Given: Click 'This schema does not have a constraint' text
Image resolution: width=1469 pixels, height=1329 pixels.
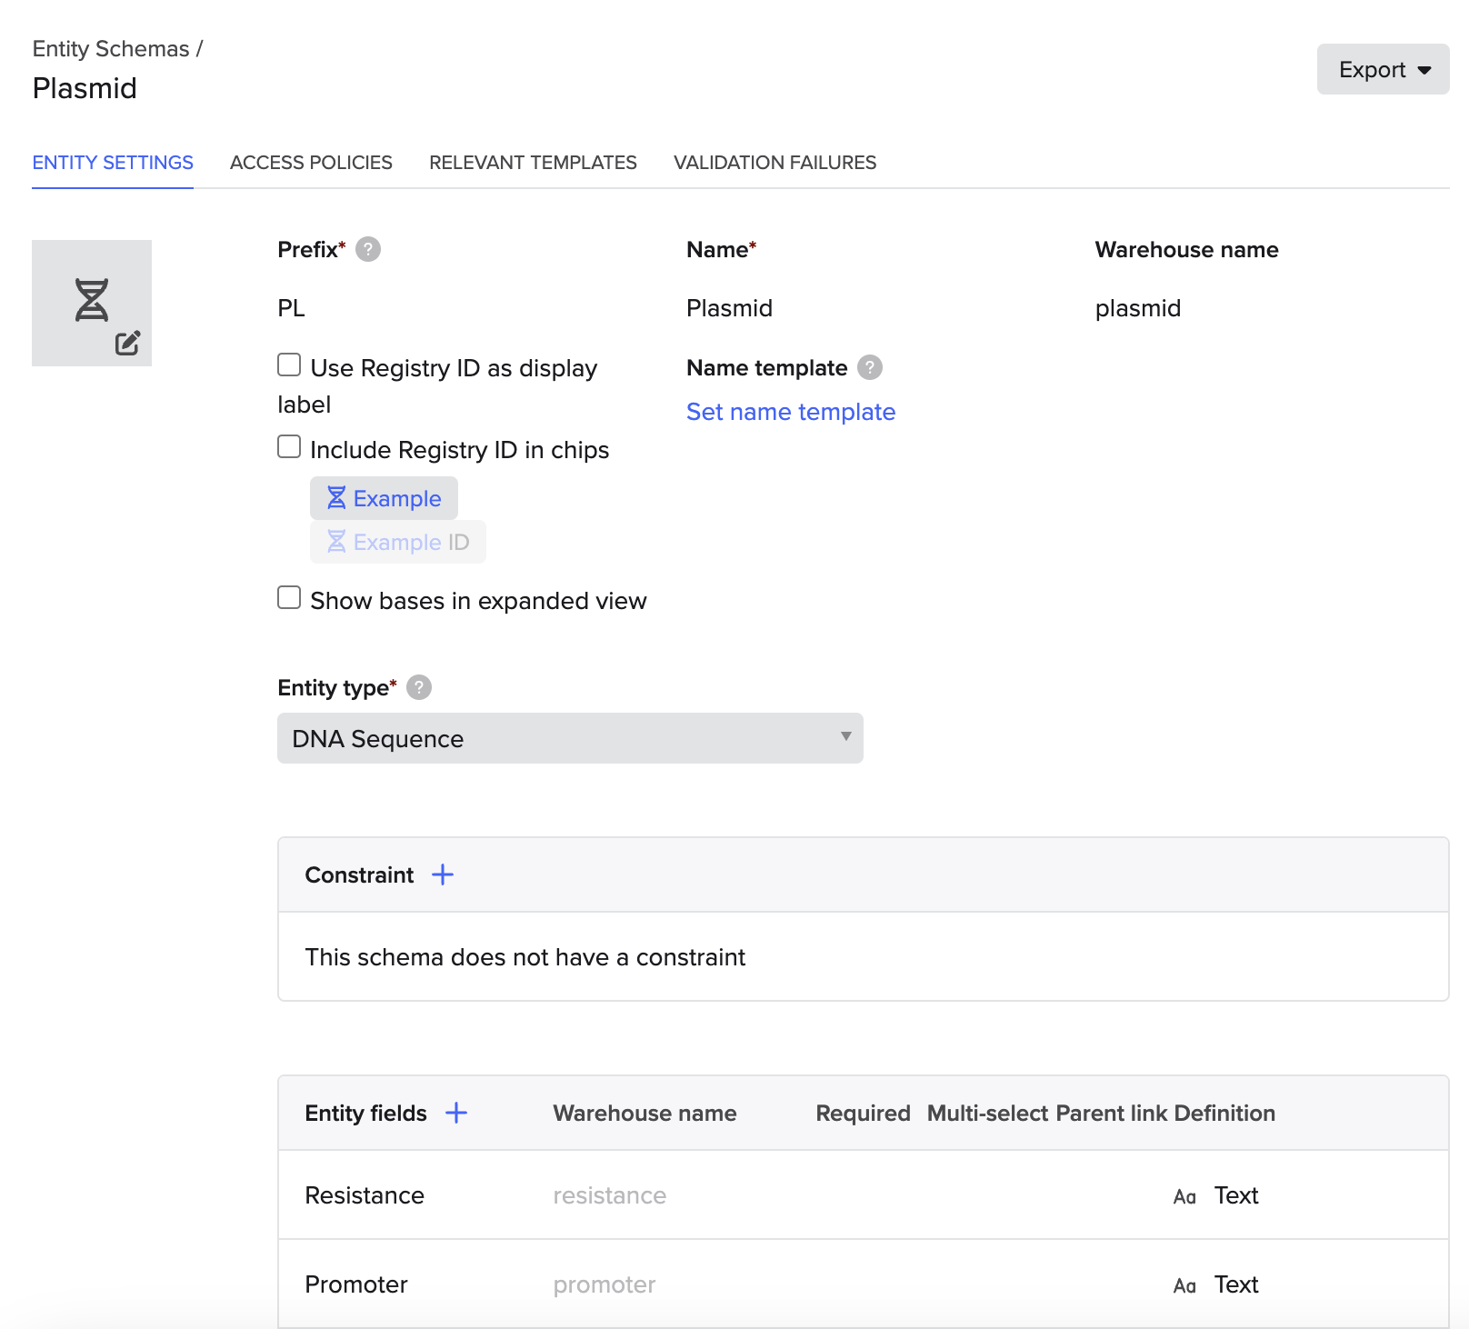Looking at the screenshot, I should tap(525, 957).
